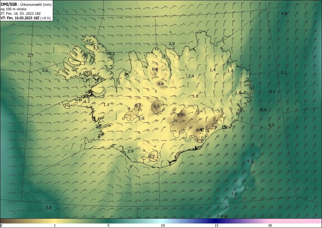
Task: Click the 'og 100 m vindur.' legend line
Action: (14, 9)
